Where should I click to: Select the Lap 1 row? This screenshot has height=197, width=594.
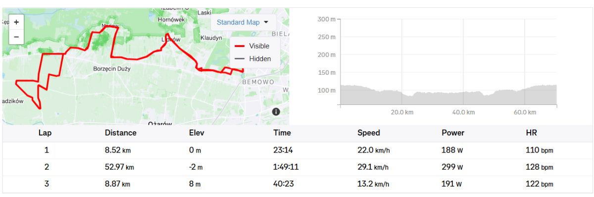coord(297,150)
